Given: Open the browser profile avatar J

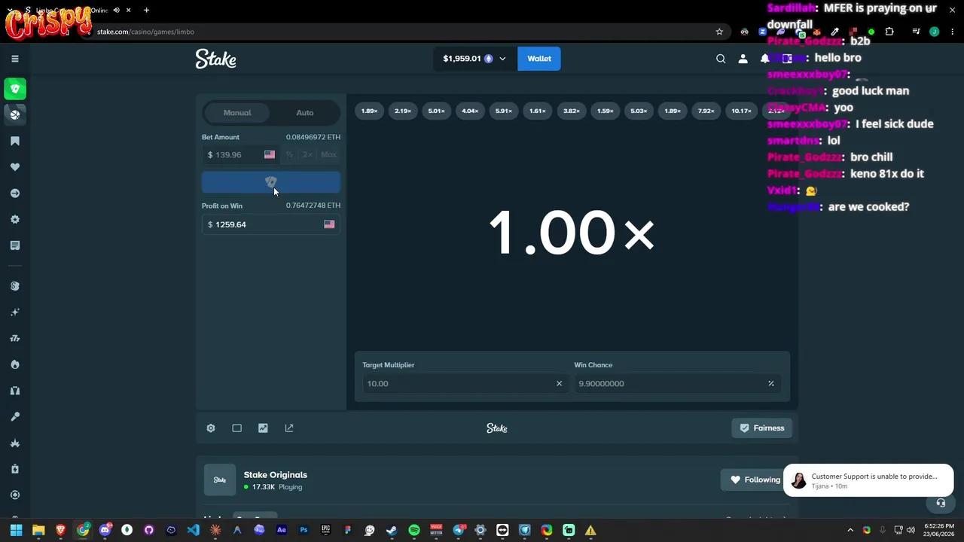Looking at the screenshot, I should tap(934, 32).
